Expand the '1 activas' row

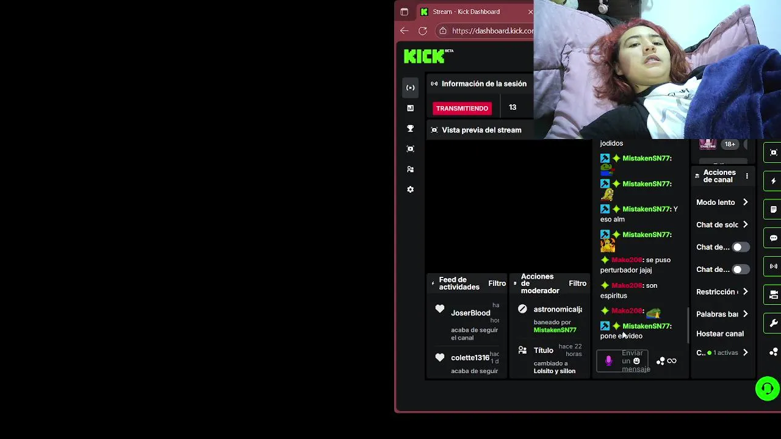722,352
